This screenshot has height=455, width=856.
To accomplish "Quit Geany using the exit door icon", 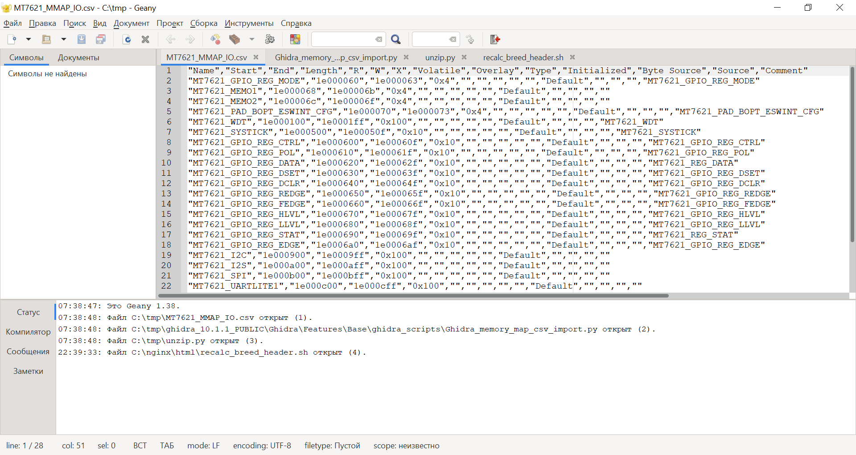I will coord(495,39).
